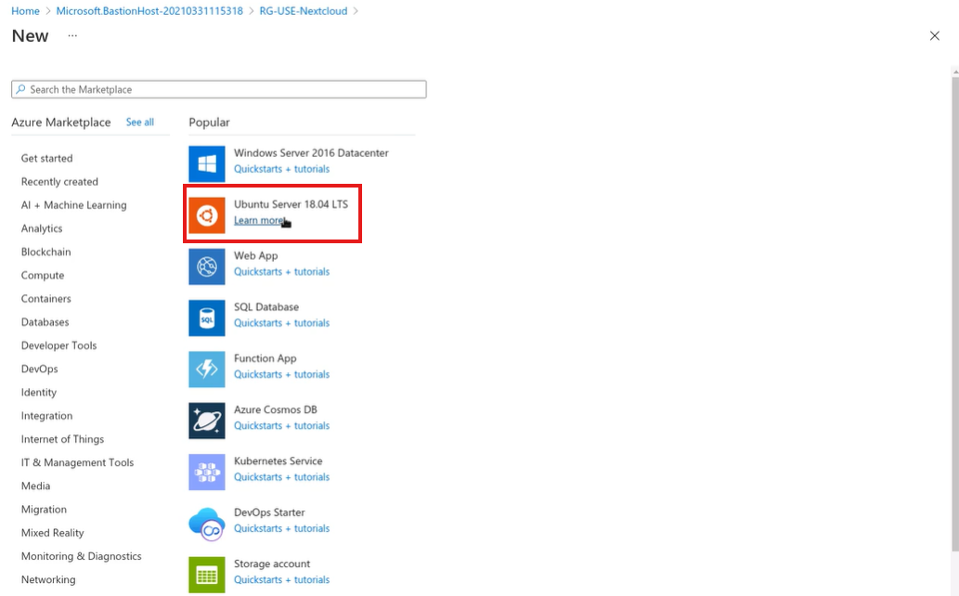Pick the Networking category

click(48, 579)
